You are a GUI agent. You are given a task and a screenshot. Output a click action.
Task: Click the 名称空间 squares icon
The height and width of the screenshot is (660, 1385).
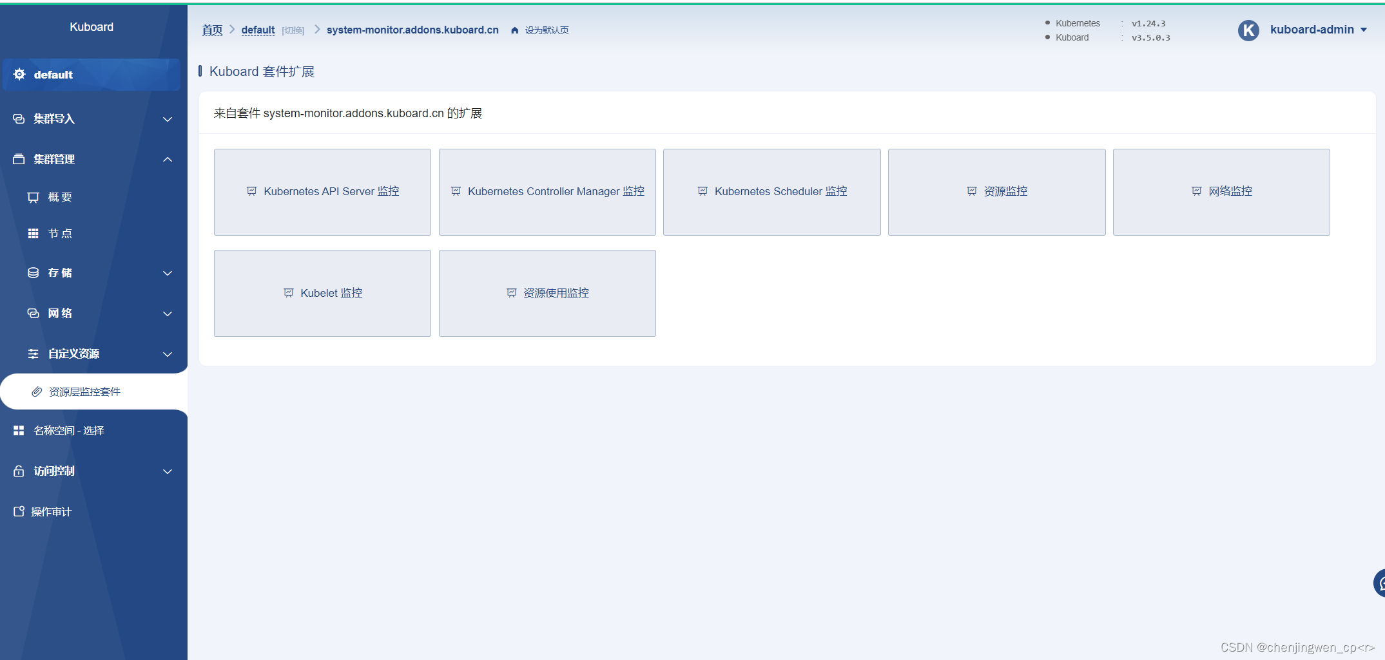coord(19,430)
